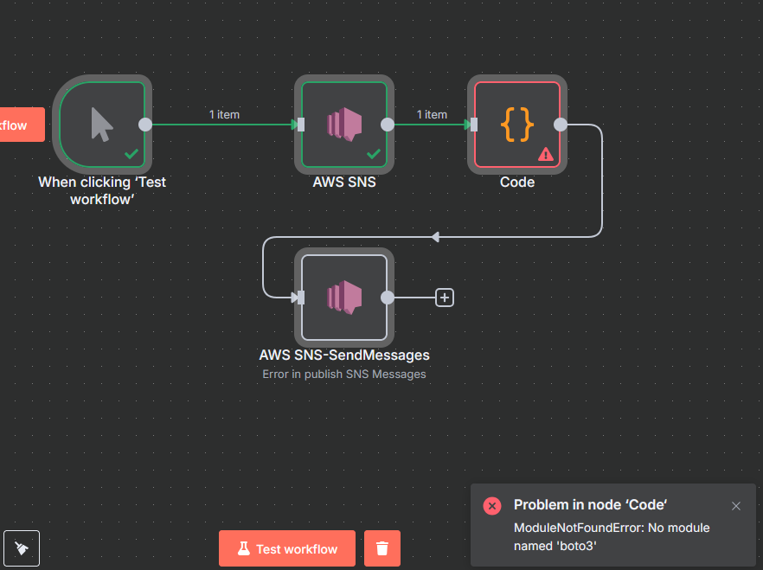The height and width of the screenshot is (570, 763).
Task: Click the output connector of AWS SNS node
Action: (388, 125)
